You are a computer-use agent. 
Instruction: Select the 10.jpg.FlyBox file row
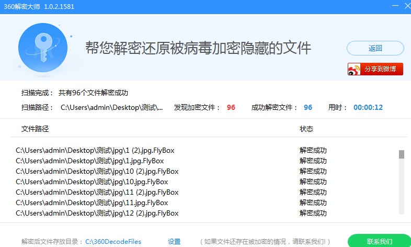(92, 182)
